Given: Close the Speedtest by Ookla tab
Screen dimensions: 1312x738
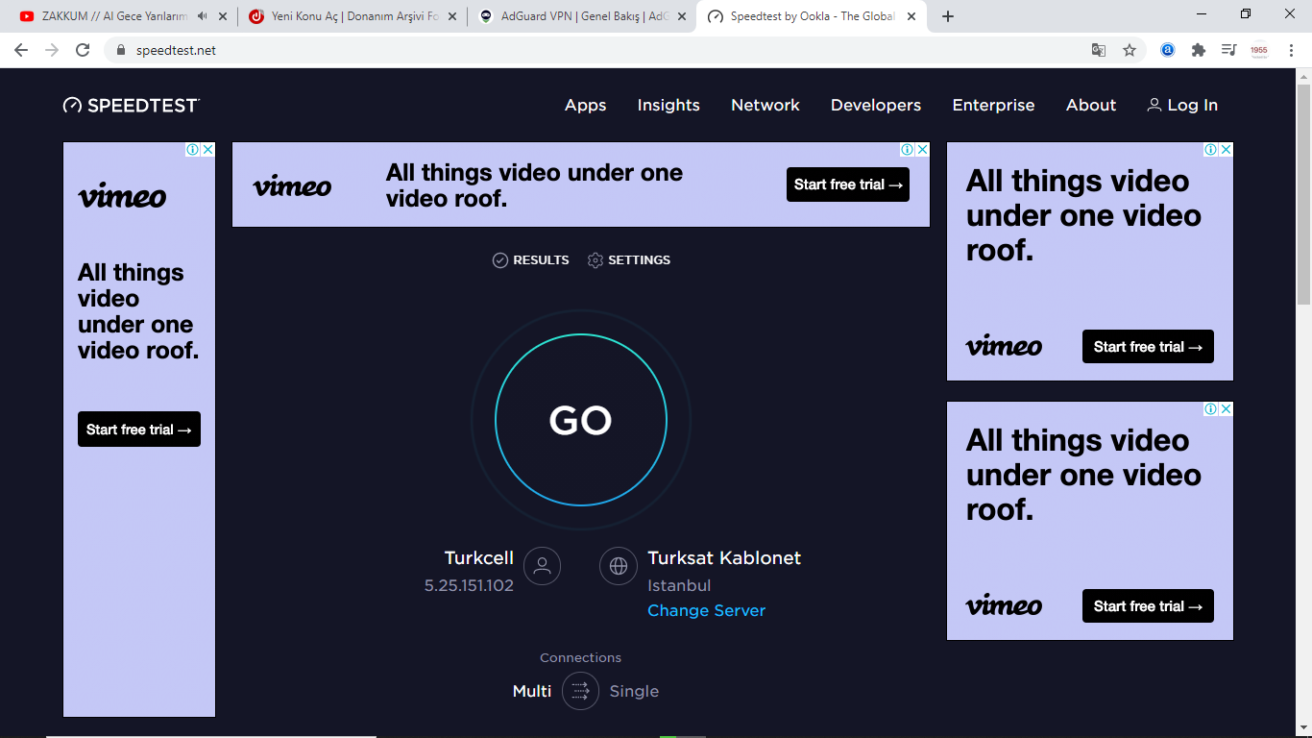Looking at the screenshot, I should pos(911,16).
